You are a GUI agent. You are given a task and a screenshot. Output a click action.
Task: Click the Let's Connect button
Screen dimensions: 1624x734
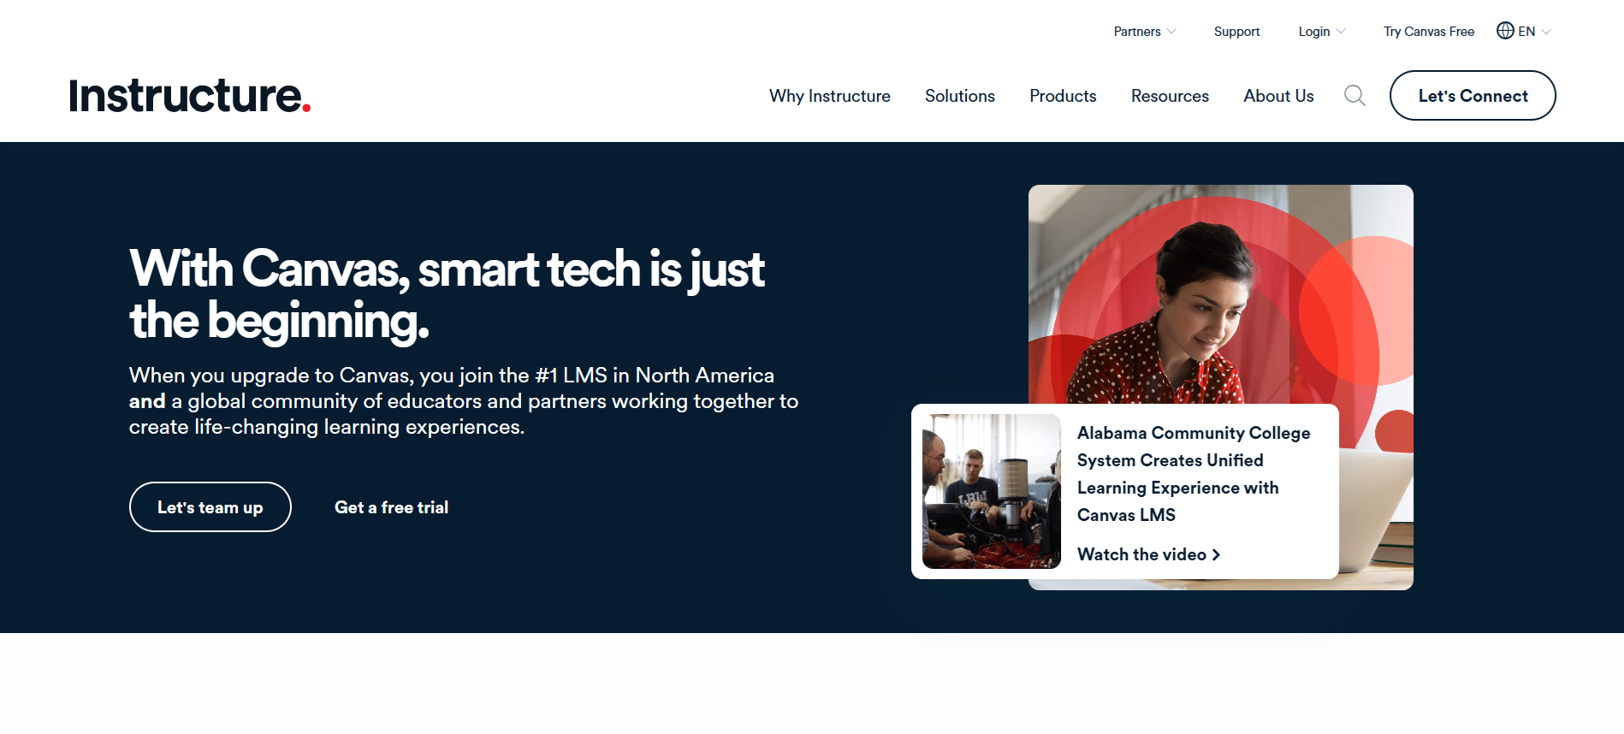1473,96
